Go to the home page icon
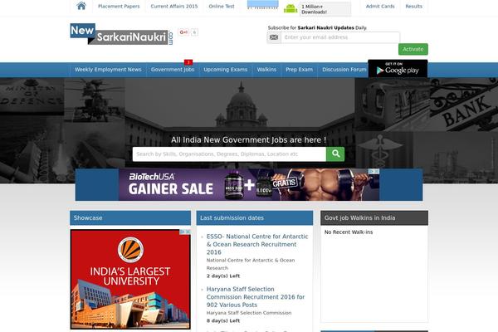Screen dimensions: 498x332 coord(81,6)
